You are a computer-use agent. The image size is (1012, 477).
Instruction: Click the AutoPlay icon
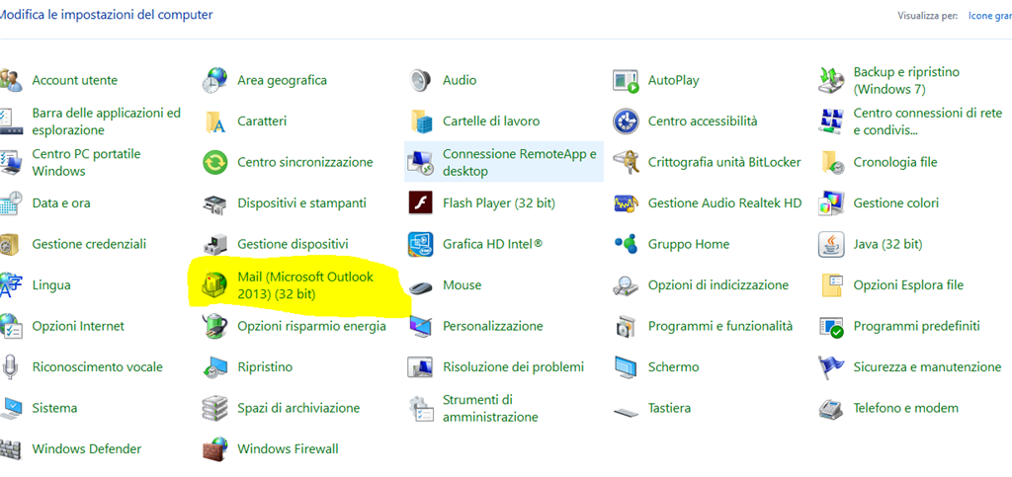[626, 81]
